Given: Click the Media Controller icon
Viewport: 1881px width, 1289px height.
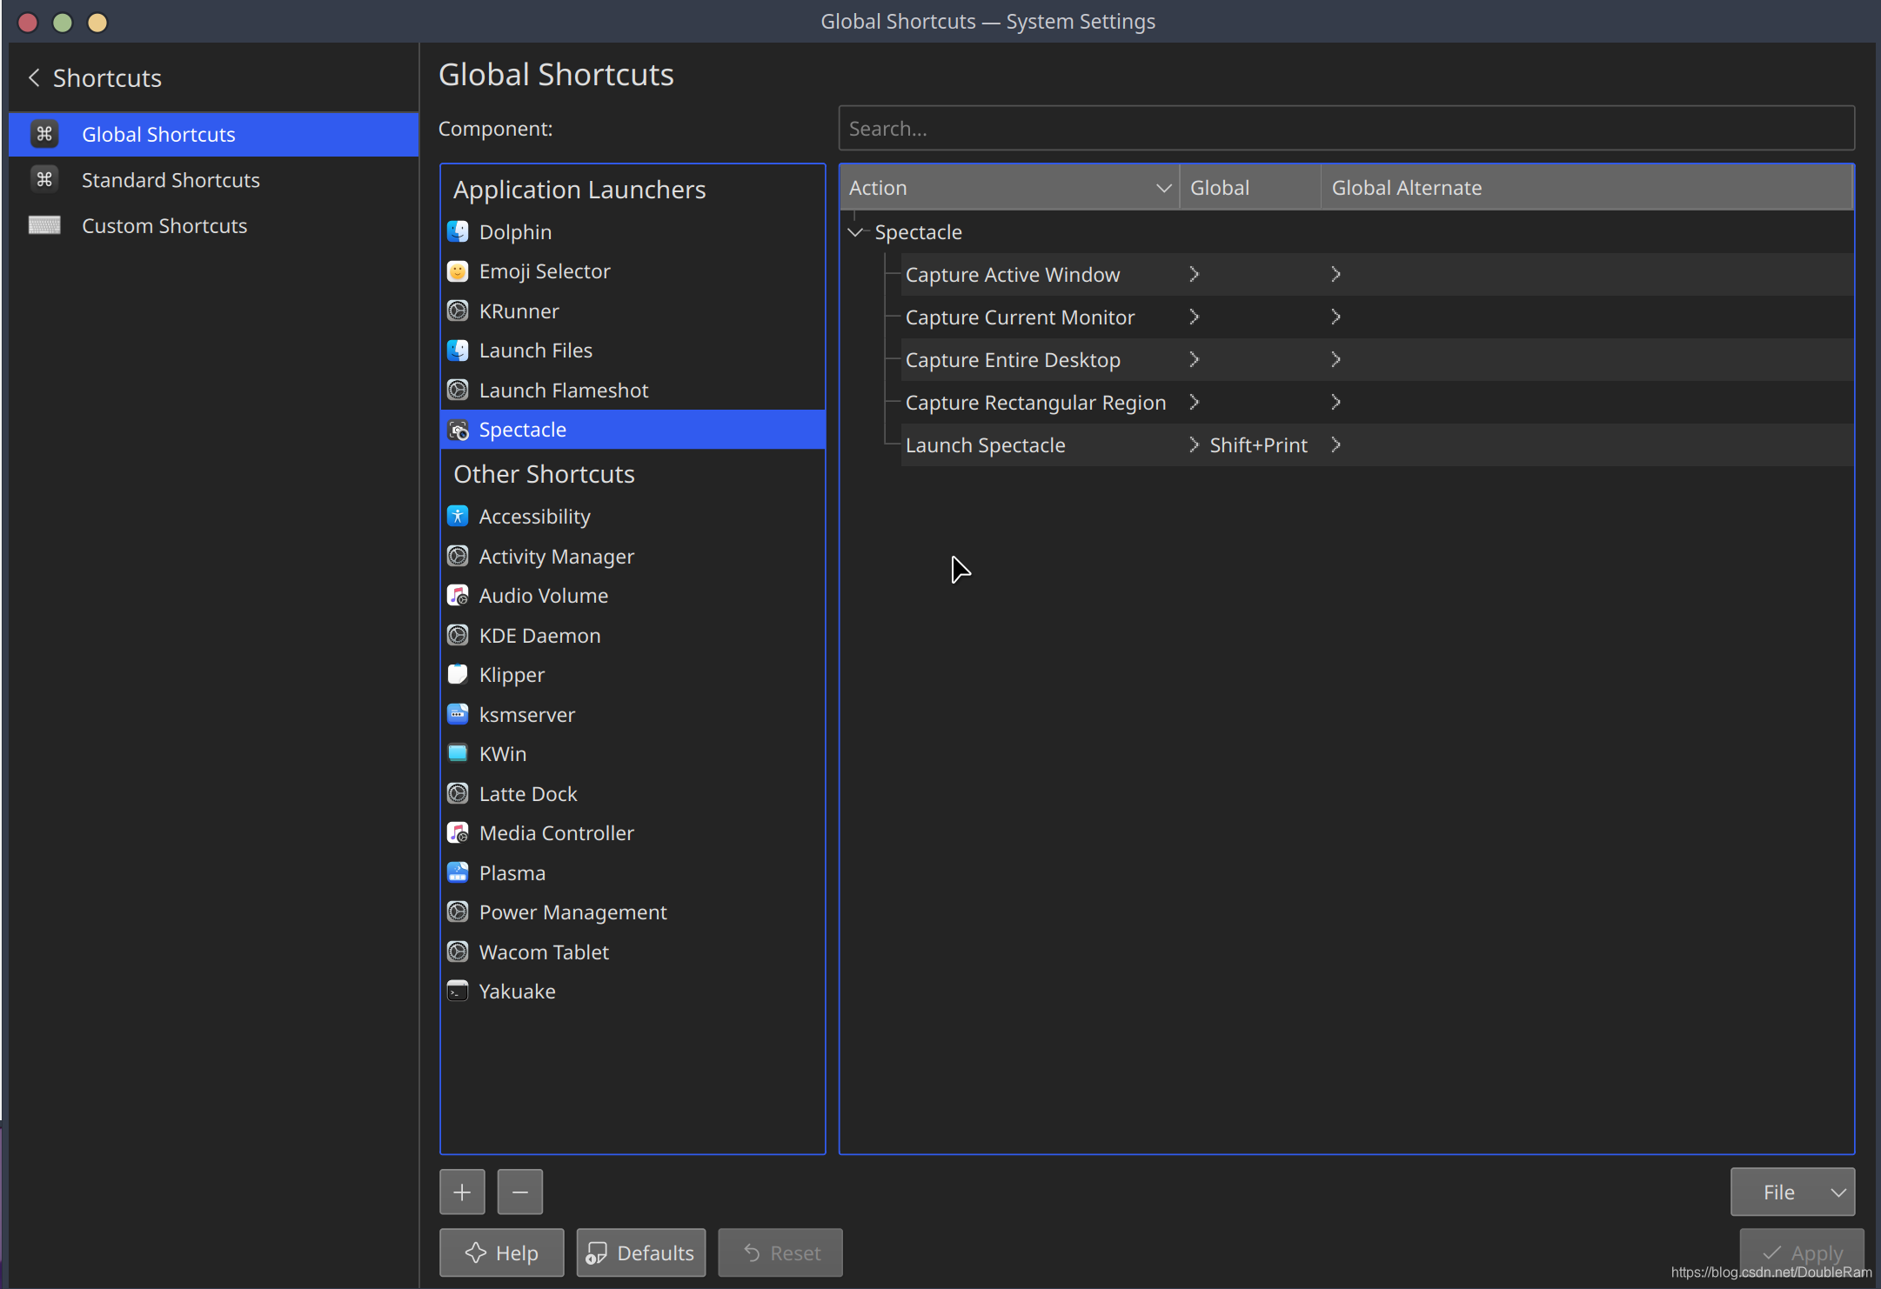Looking at the screenshot, I should 458,832.
